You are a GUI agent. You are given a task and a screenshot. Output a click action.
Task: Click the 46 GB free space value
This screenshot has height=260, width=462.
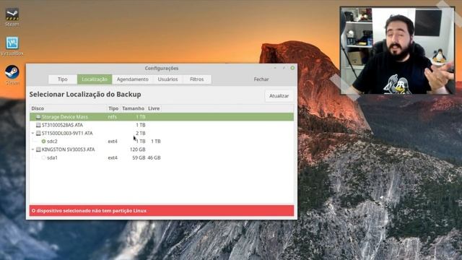(x=154, y=158)
